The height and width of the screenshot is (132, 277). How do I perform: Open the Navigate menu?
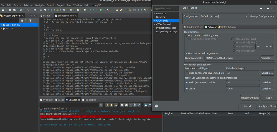40,5
